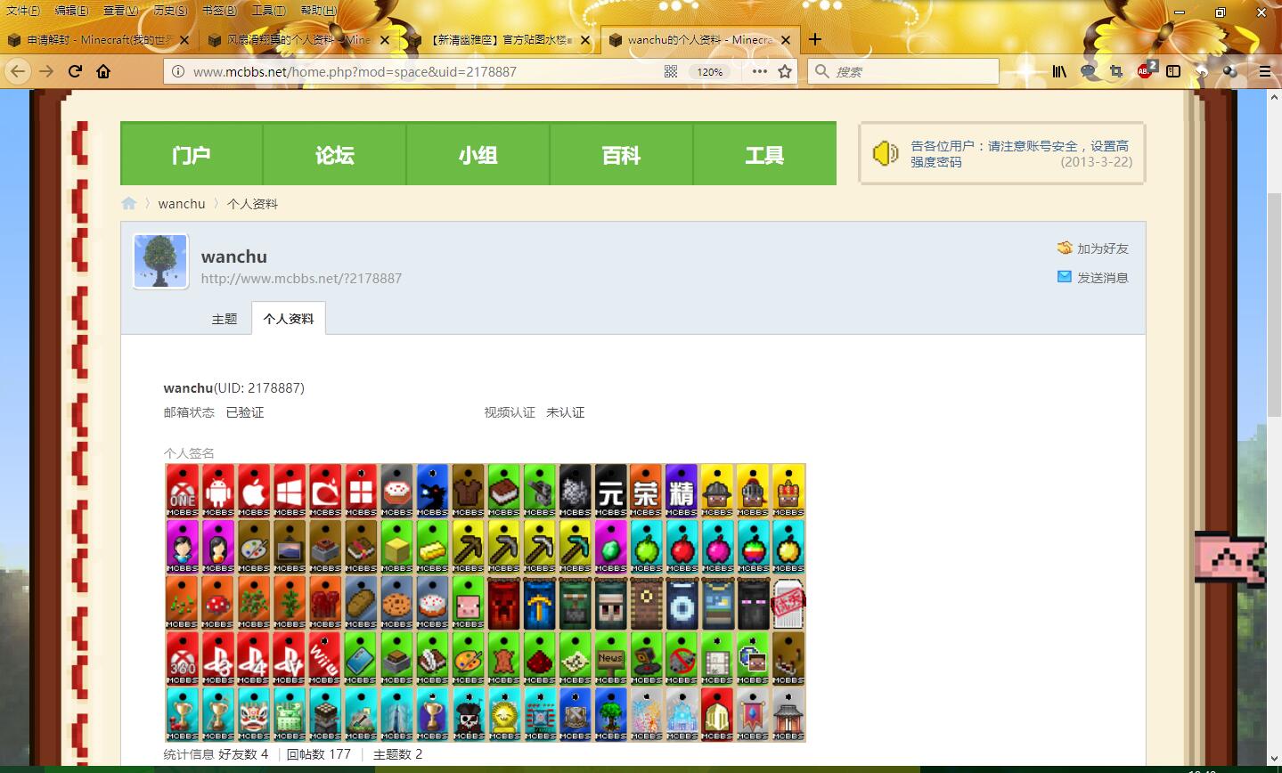Open the 书签 menu
This screenshot has height=773, width=1282.
219,11
